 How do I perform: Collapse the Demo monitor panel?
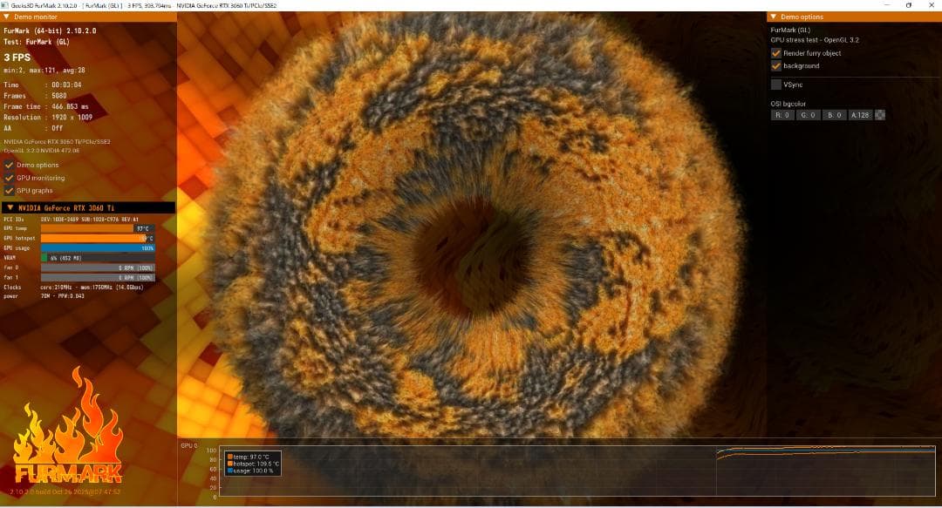click(7, 17)
